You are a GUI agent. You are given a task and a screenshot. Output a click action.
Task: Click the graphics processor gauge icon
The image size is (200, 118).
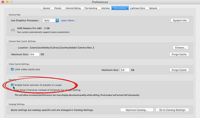[13, 30]
